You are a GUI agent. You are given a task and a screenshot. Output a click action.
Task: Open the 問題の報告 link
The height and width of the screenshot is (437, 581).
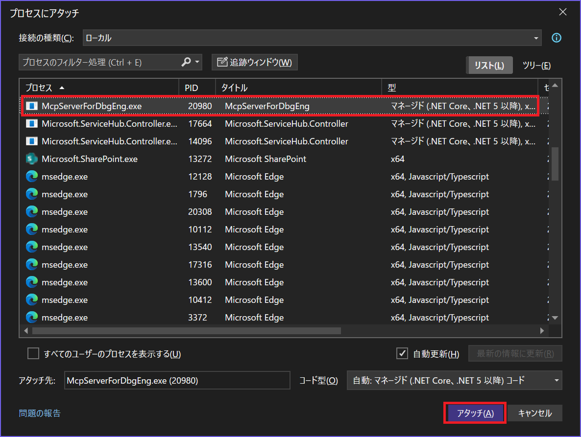point(40,413)
